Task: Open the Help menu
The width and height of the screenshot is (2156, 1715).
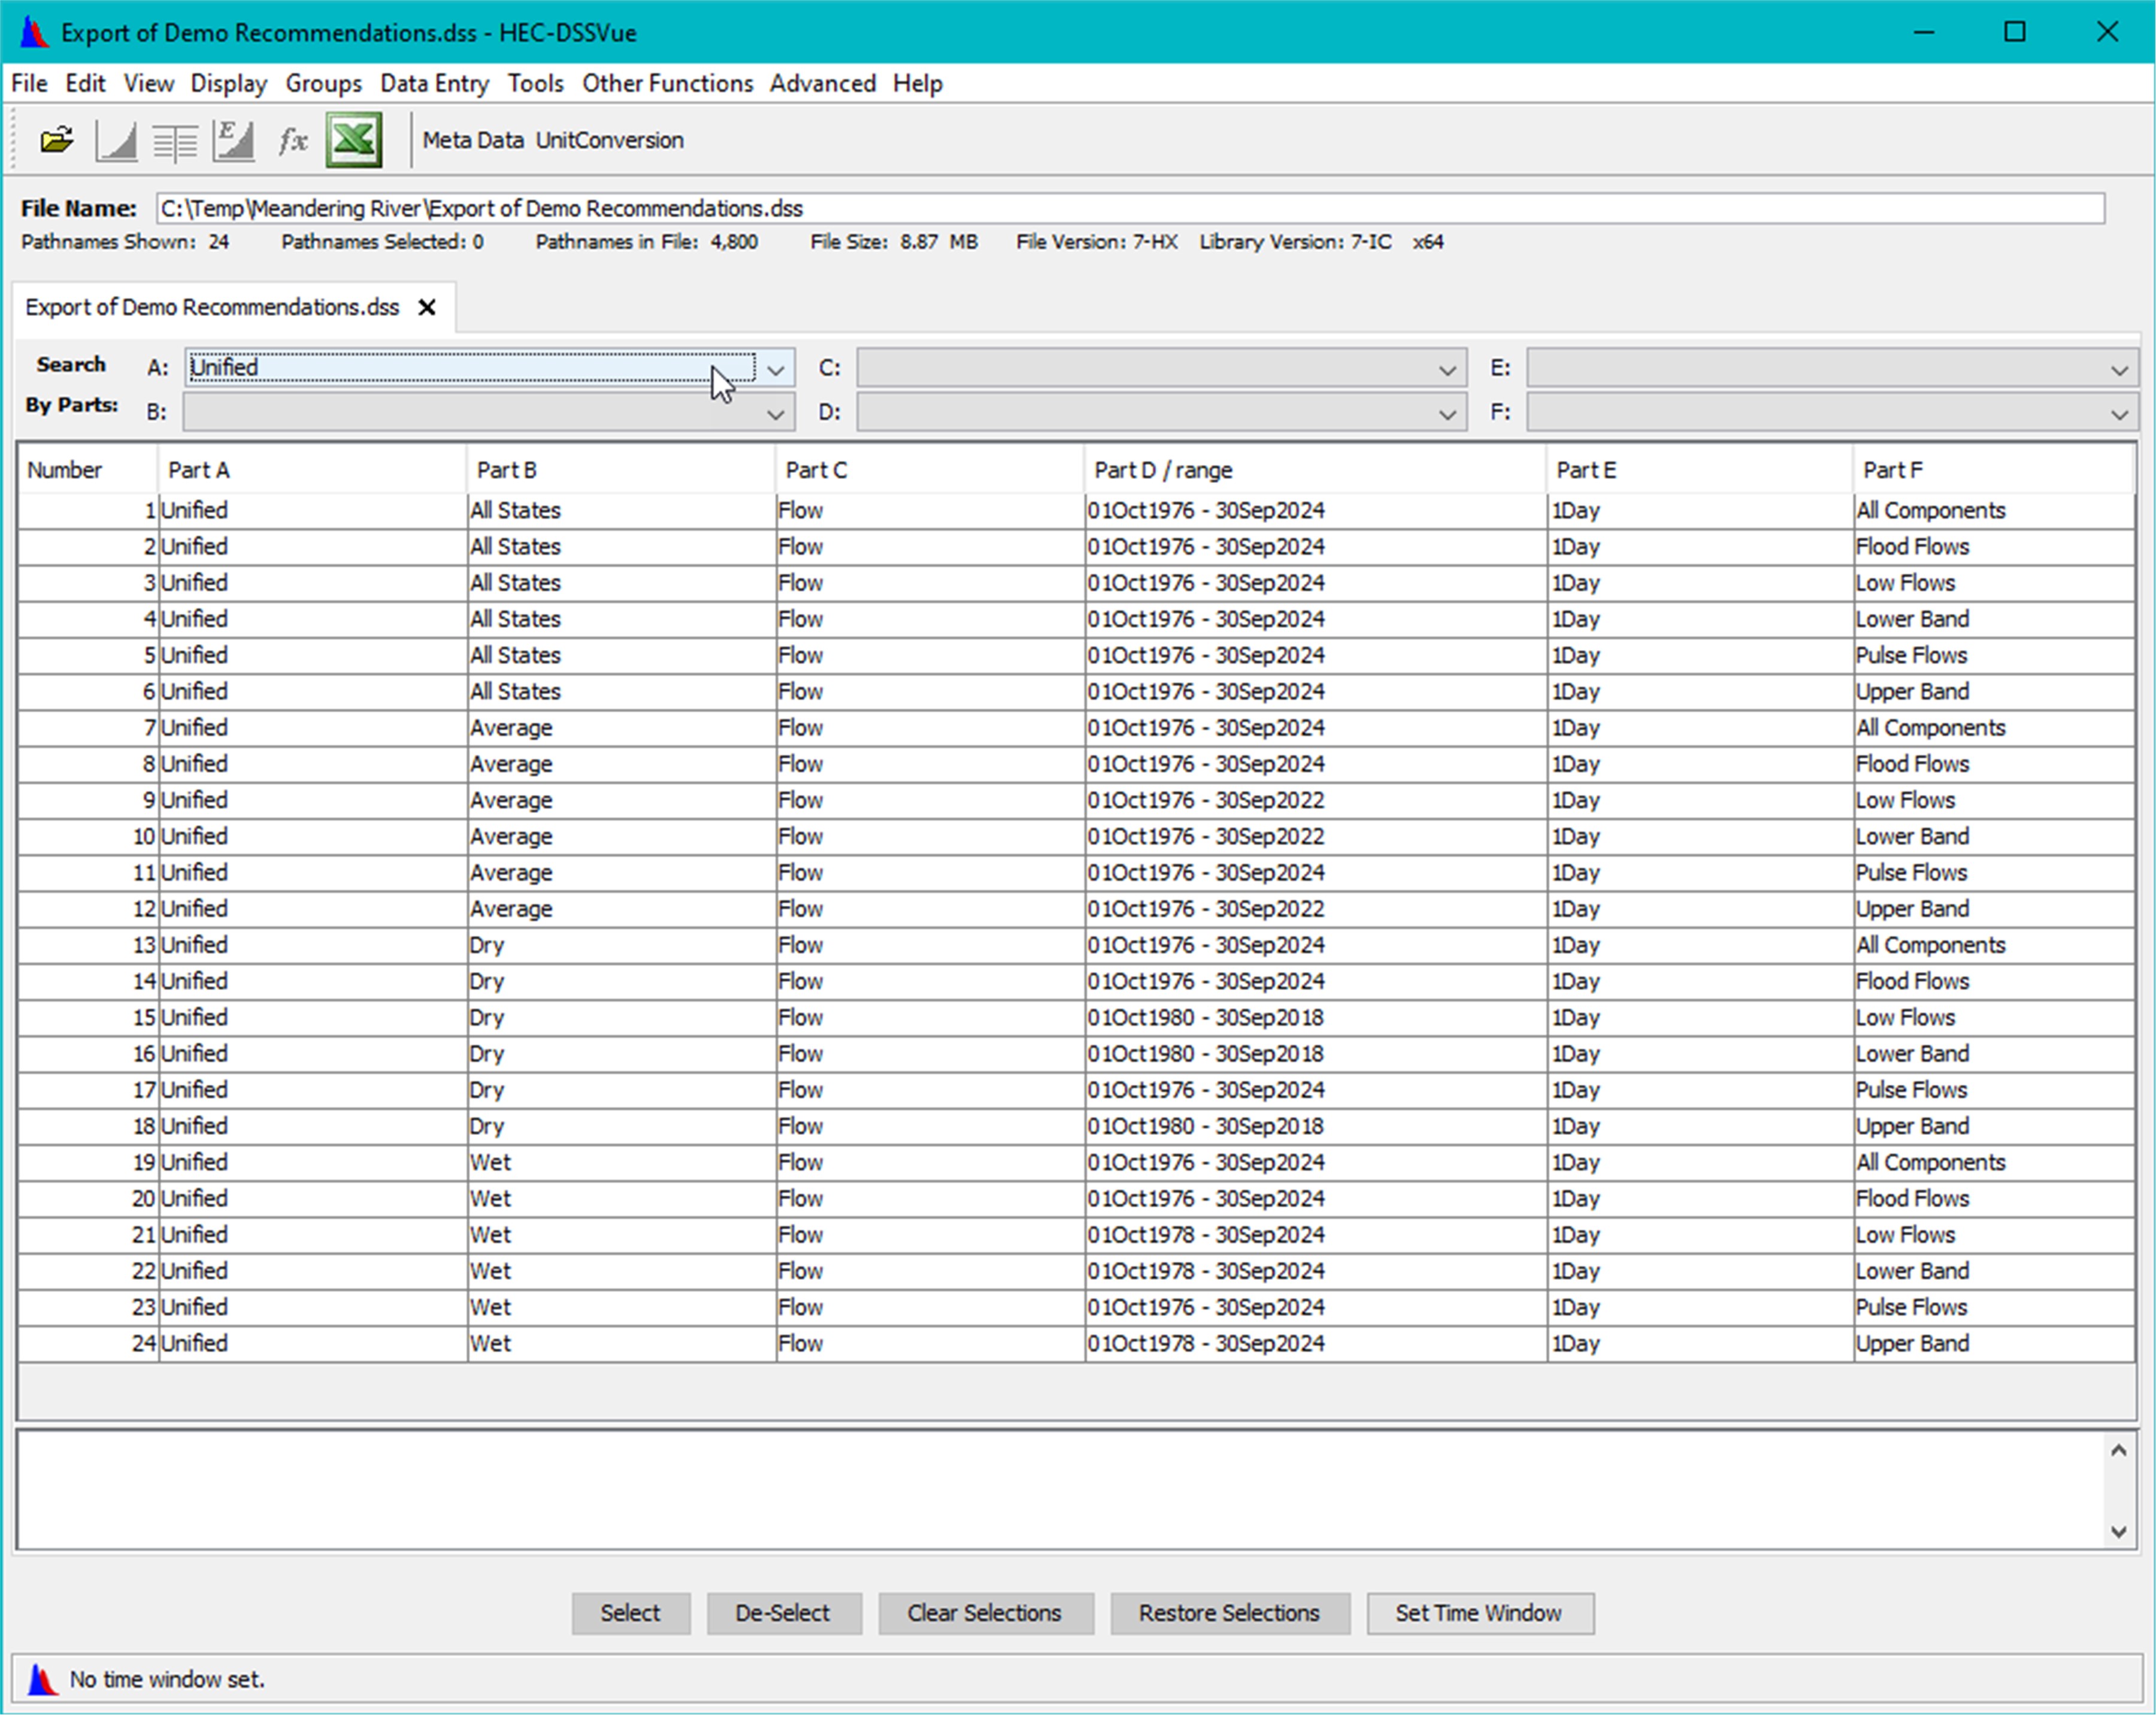Action: pos(918,83)
